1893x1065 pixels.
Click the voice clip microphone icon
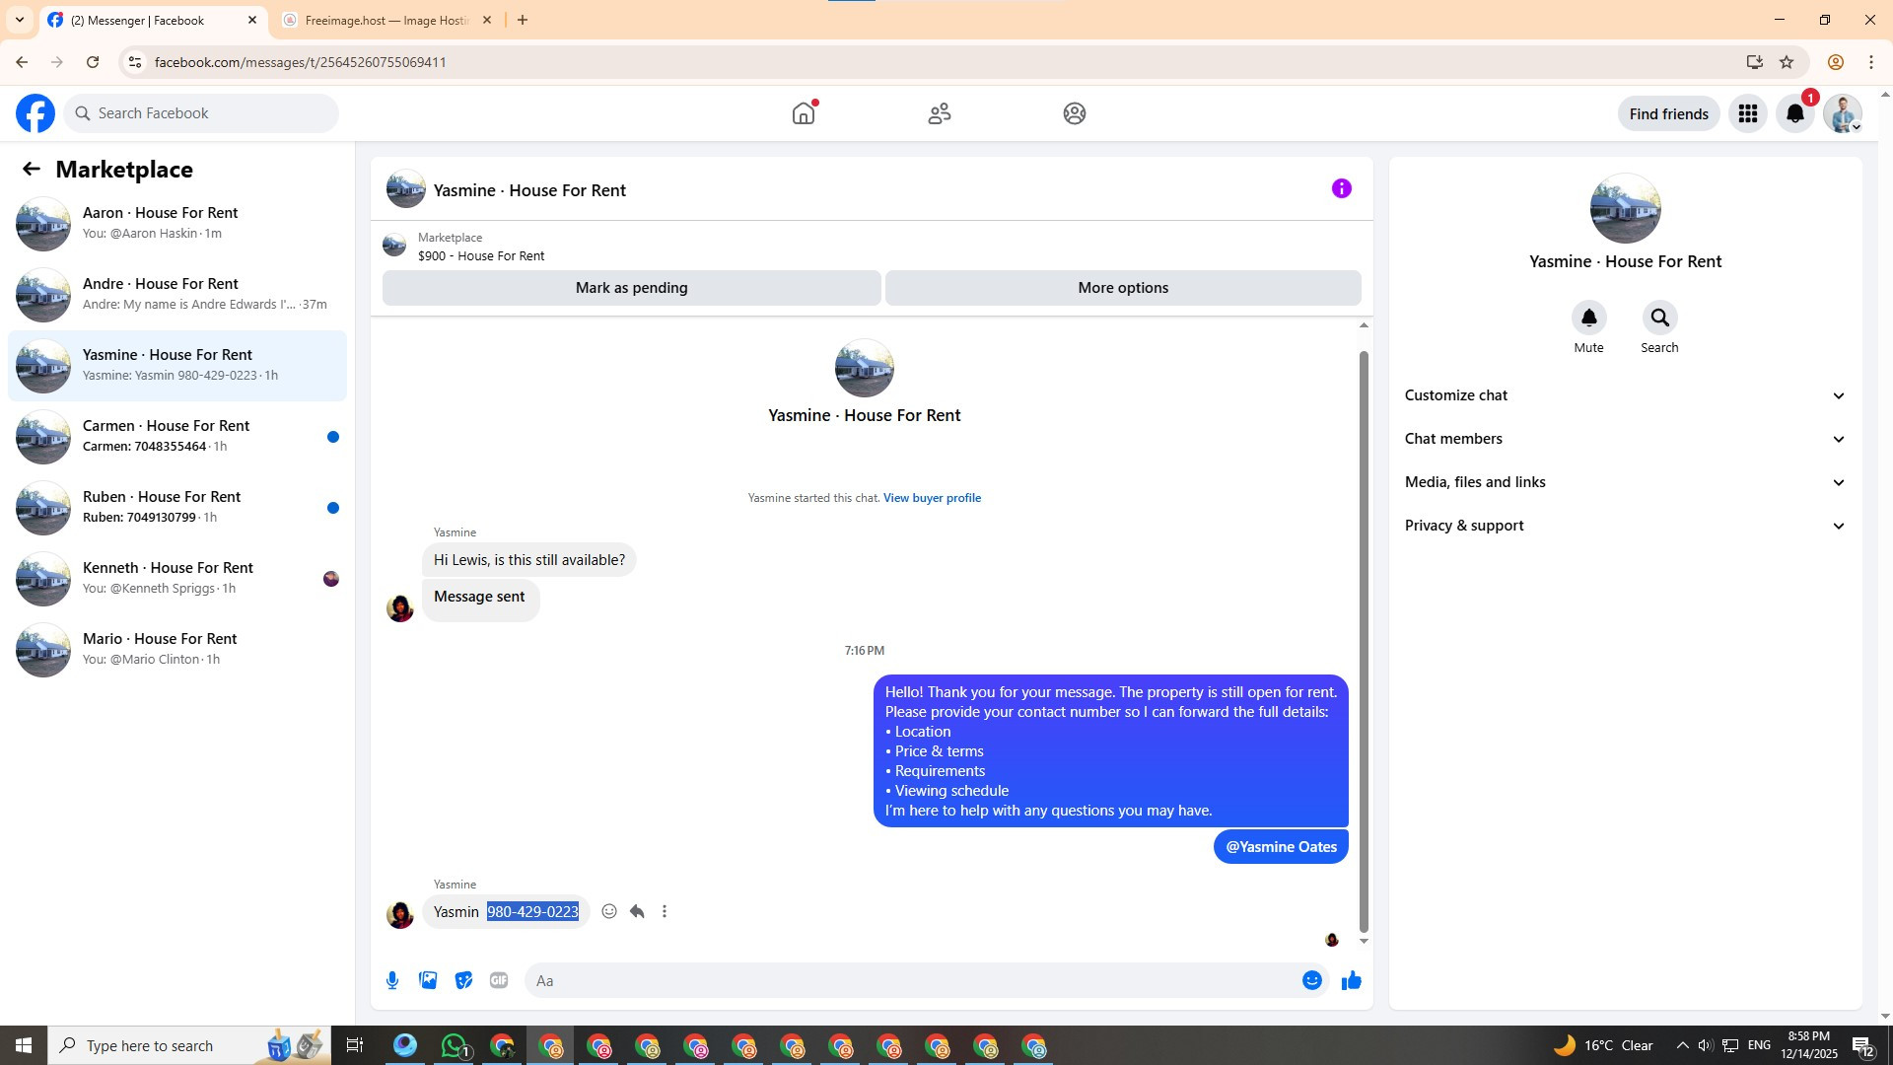coord(392,980)
